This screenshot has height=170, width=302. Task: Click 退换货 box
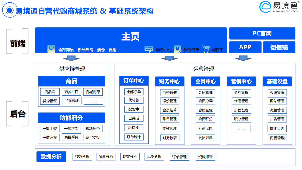pos(134,127)
